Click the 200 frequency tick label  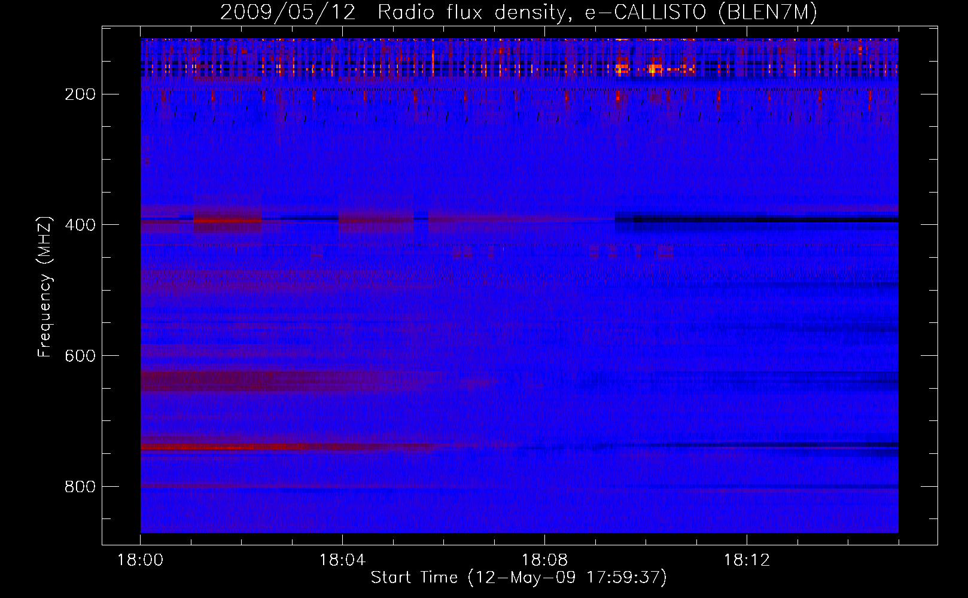point(80,94)
